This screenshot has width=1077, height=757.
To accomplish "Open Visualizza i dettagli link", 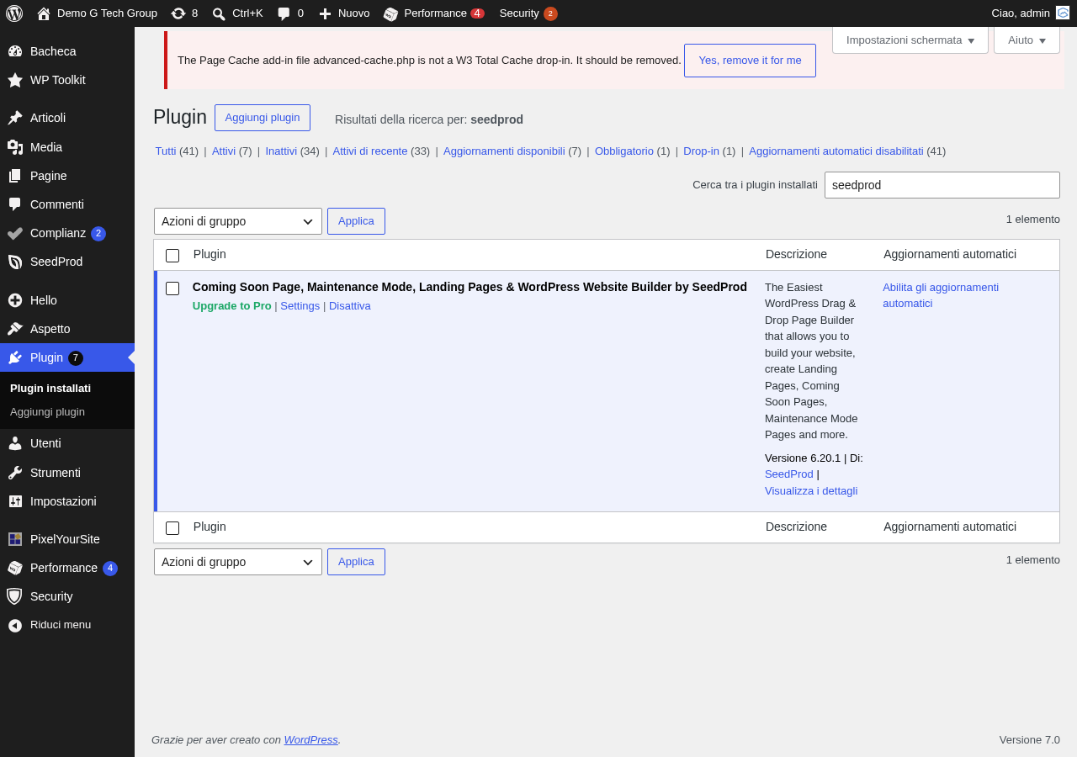I will pyautogui.click(x=811, y=491).
